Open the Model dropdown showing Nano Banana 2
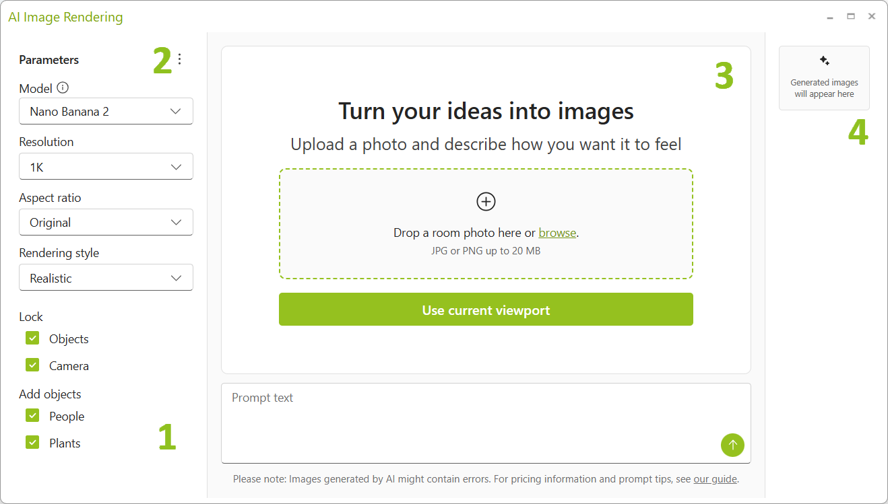This screenshot has width=888, height=504. (x=106, y=111)
